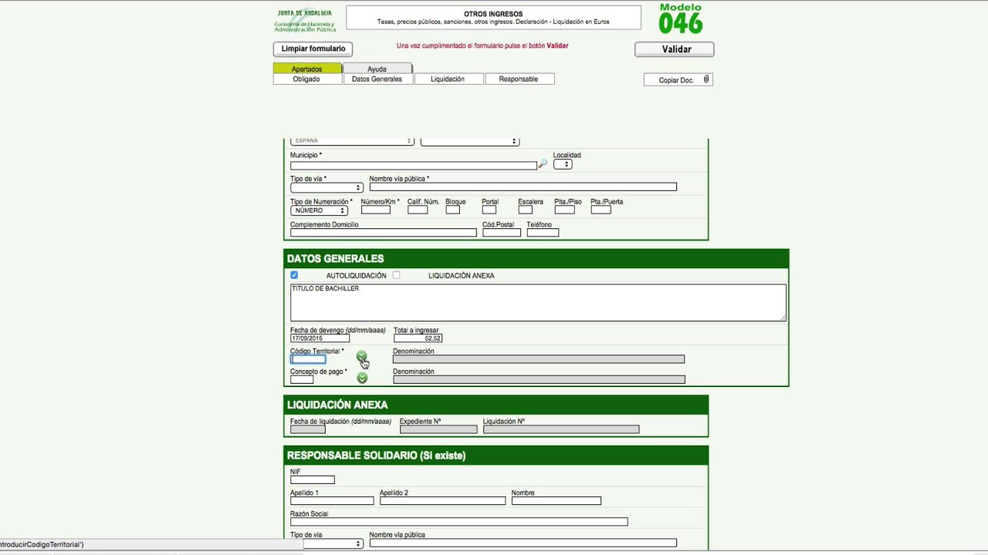The width and height of the screenshot is (988, 555).
Task: Click the Código Territorial Denominación field
Action: point(539,359)
